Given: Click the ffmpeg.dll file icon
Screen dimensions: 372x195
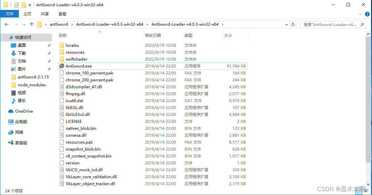Looking at the screenshot, I should [62, 94].
